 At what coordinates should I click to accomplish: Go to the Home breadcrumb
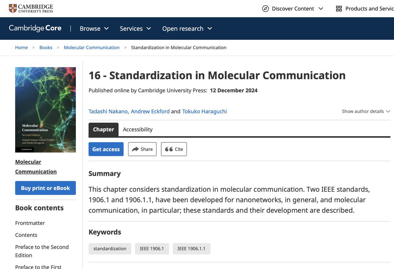coord(21,47)
